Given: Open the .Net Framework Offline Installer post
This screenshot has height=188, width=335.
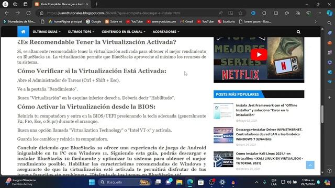Looking at the screenshot, I should (266, 110).
